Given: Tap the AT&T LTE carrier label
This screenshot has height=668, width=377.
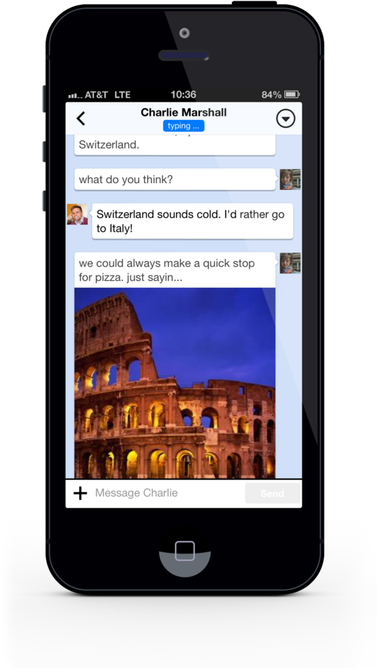Looking at the screenshot, I should [108, 94].
